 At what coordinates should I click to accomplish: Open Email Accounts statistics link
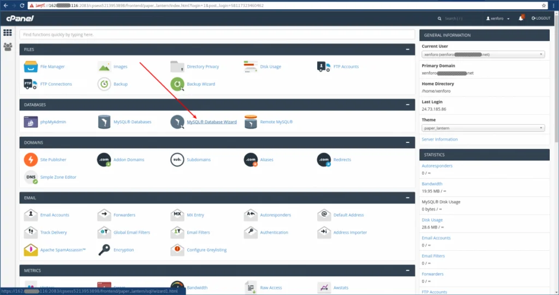coord(436,238)
